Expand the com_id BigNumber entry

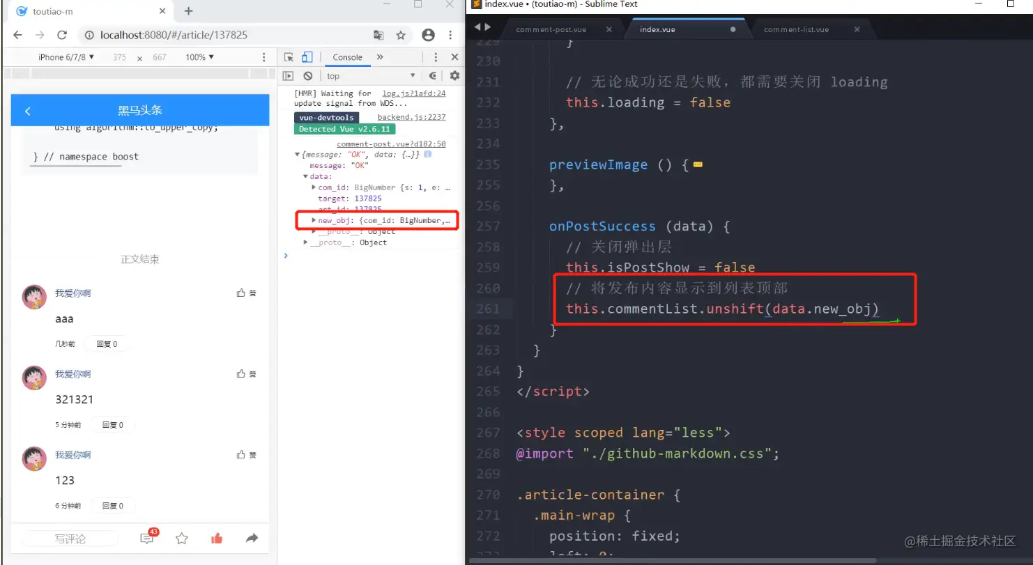[314, 187]
